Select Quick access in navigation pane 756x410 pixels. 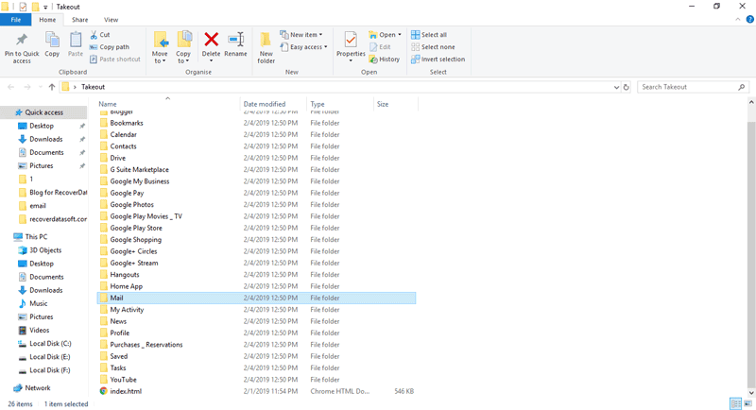click(43, 112)
